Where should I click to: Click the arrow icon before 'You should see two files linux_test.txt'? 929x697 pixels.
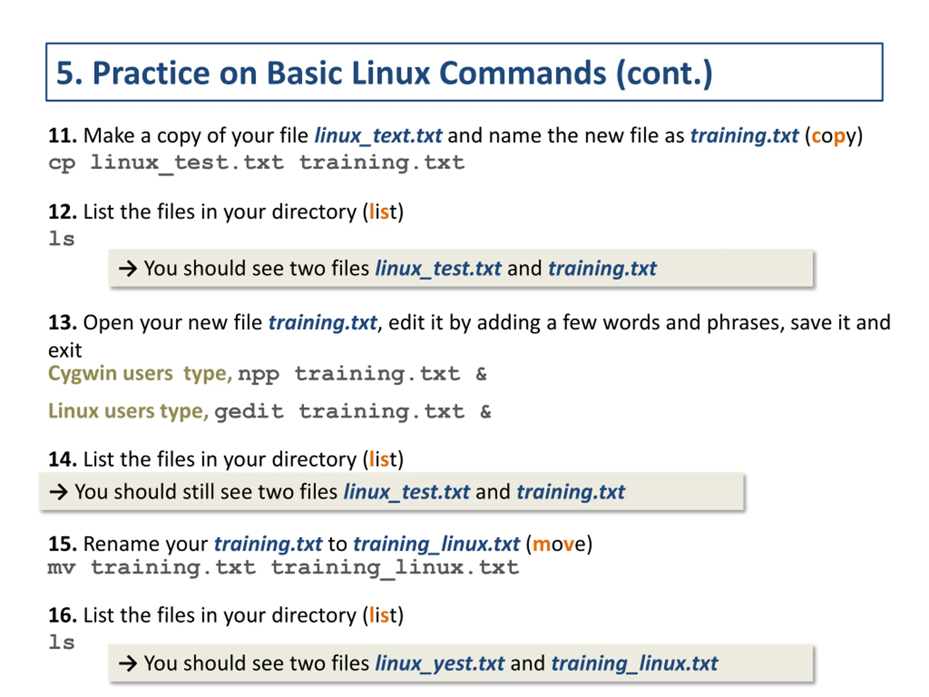[x=128, y=269]
